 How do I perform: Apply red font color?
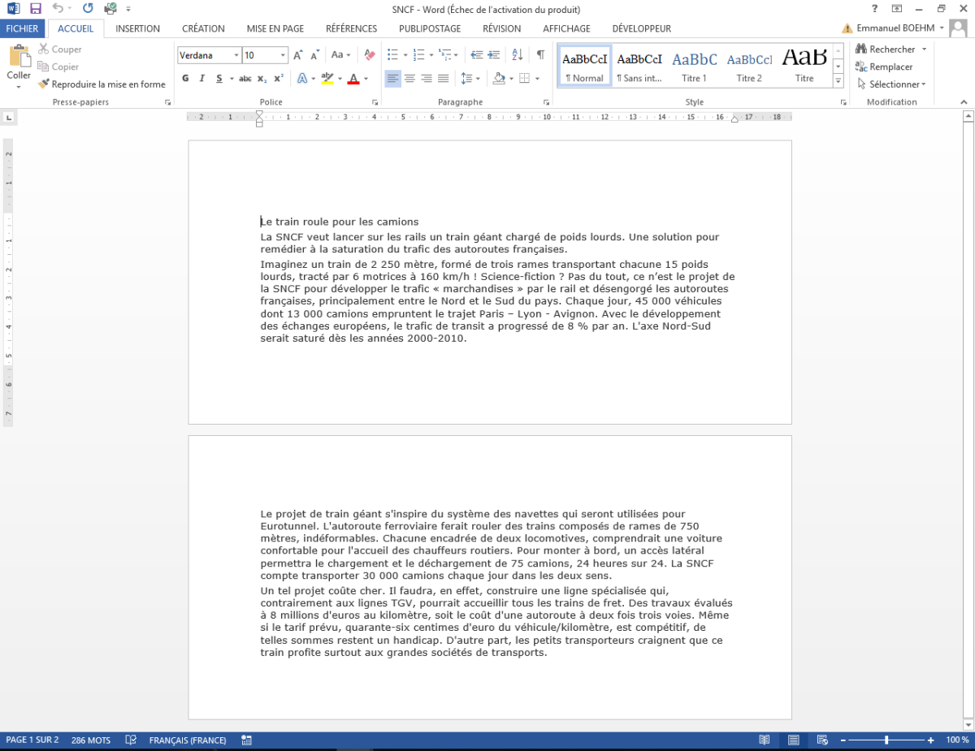pos(353,79)
